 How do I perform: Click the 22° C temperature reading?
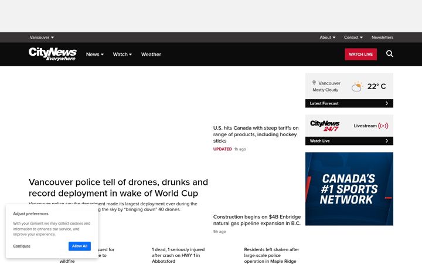click(376, 86)
